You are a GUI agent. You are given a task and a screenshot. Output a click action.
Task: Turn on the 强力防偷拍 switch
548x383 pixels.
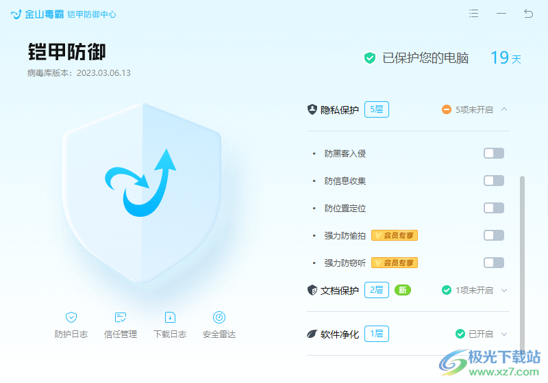tap(494, 235)
